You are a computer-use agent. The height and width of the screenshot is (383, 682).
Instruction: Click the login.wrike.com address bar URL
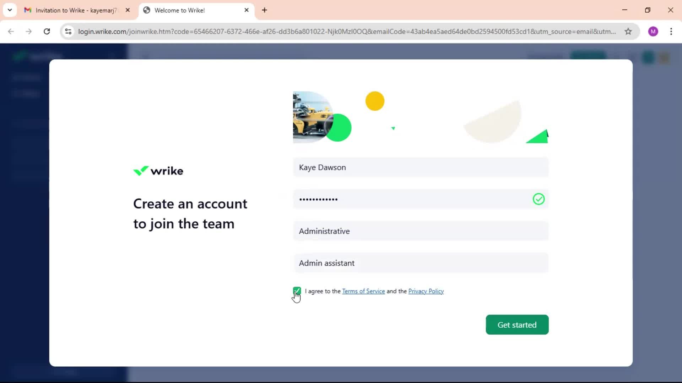pos(347,31)
